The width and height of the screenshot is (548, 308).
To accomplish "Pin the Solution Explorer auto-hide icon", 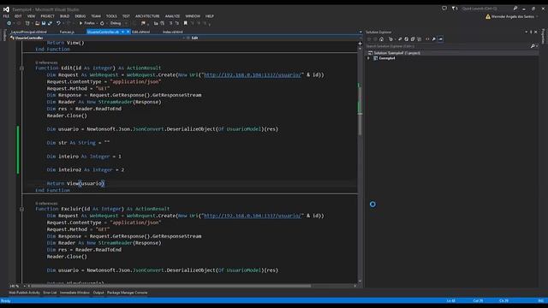I will pyautogui.click(x=531, y=33).
